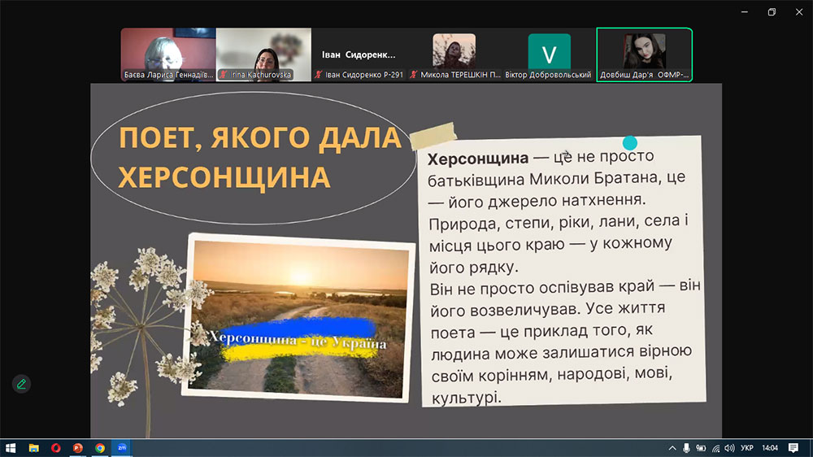The width and height of the screenshot is (813, 457).
Task: Click the green annotation pencil icon
Action: pos(21,385)
